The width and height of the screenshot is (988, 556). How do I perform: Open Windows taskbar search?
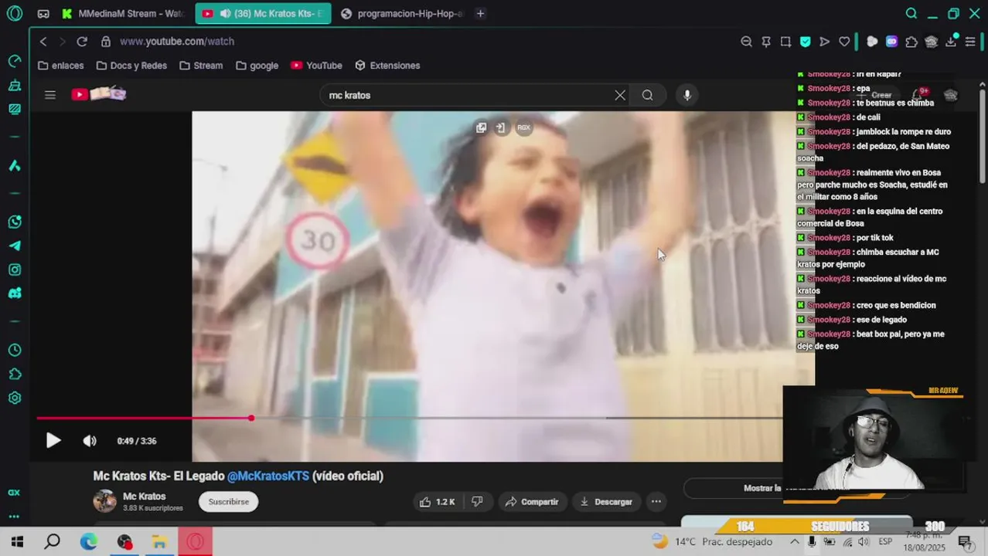52,541
